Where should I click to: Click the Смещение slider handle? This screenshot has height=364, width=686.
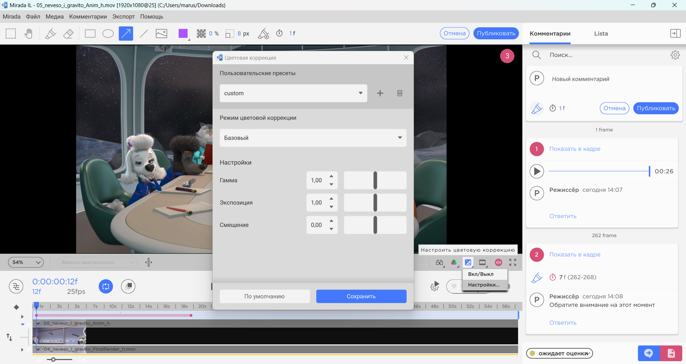click(x=375, y=225)
